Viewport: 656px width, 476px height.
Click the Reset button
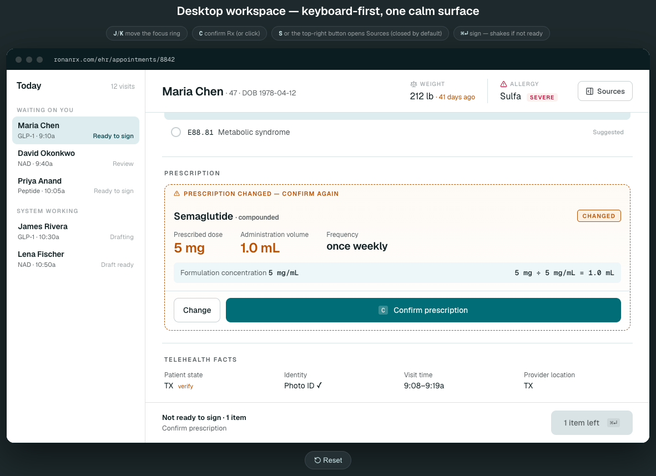pyautogui.click(x=327, y=460)
